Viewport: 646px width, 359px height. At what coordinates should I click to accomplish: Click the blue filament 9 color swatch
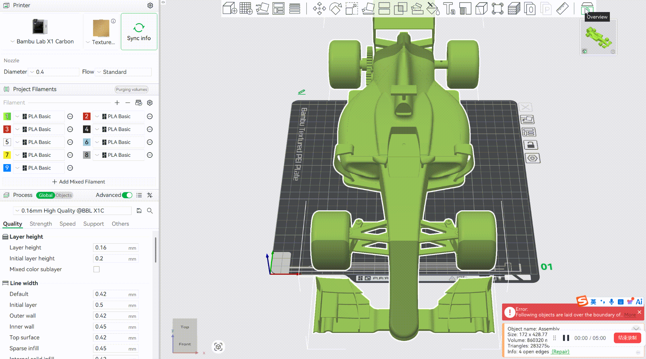(x=7, y=168)
